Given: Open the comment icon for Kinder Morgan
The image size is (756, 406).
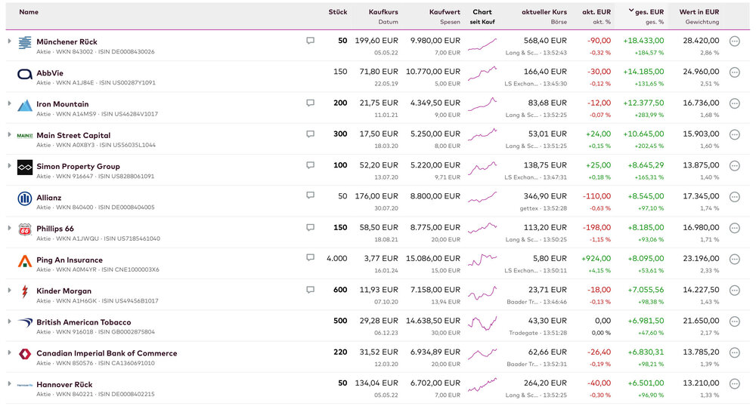Looking at the screenshot, I should pos(310,289).
